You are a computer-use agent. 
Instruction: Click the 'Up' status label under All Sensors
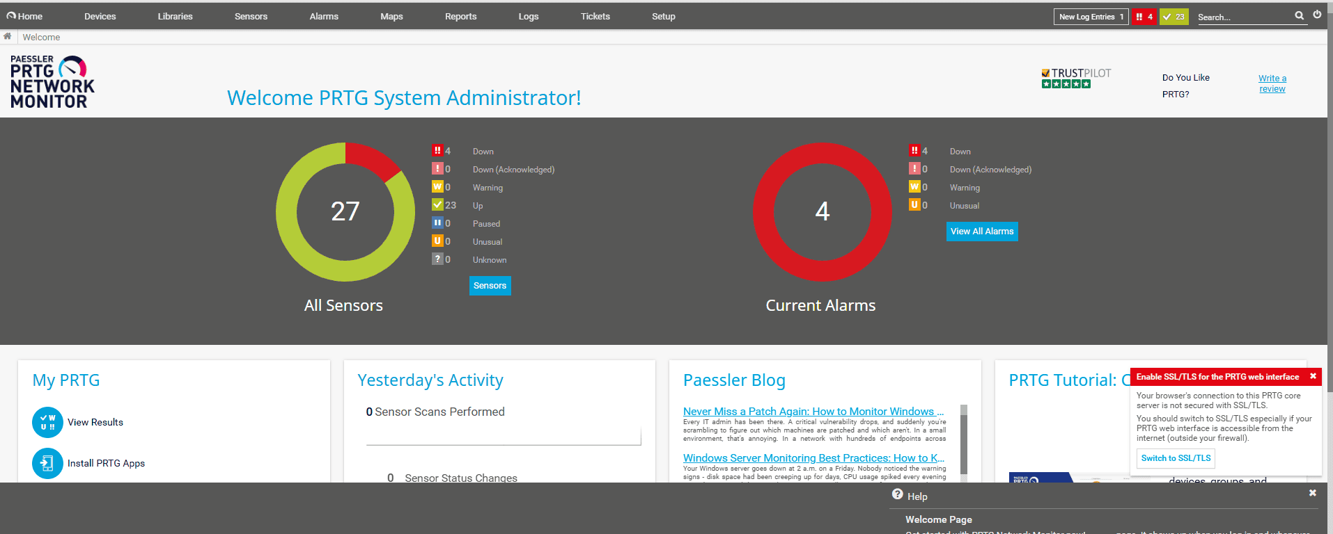coord(478,206)
